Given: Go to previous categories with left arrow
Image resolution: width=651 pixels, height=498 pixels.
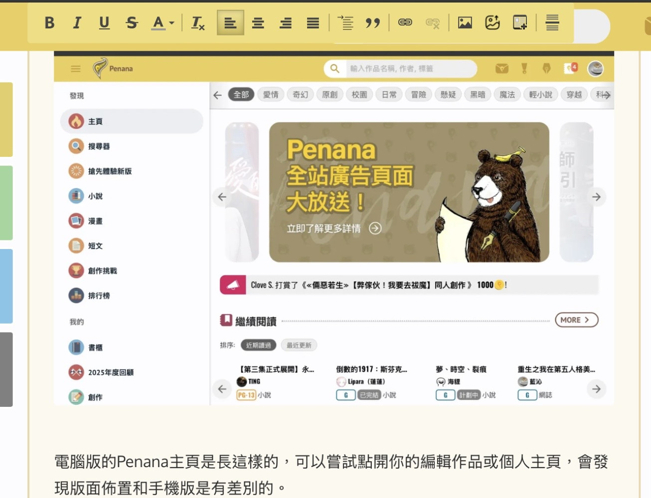Looking at the screenshot, I should [217, 95].
